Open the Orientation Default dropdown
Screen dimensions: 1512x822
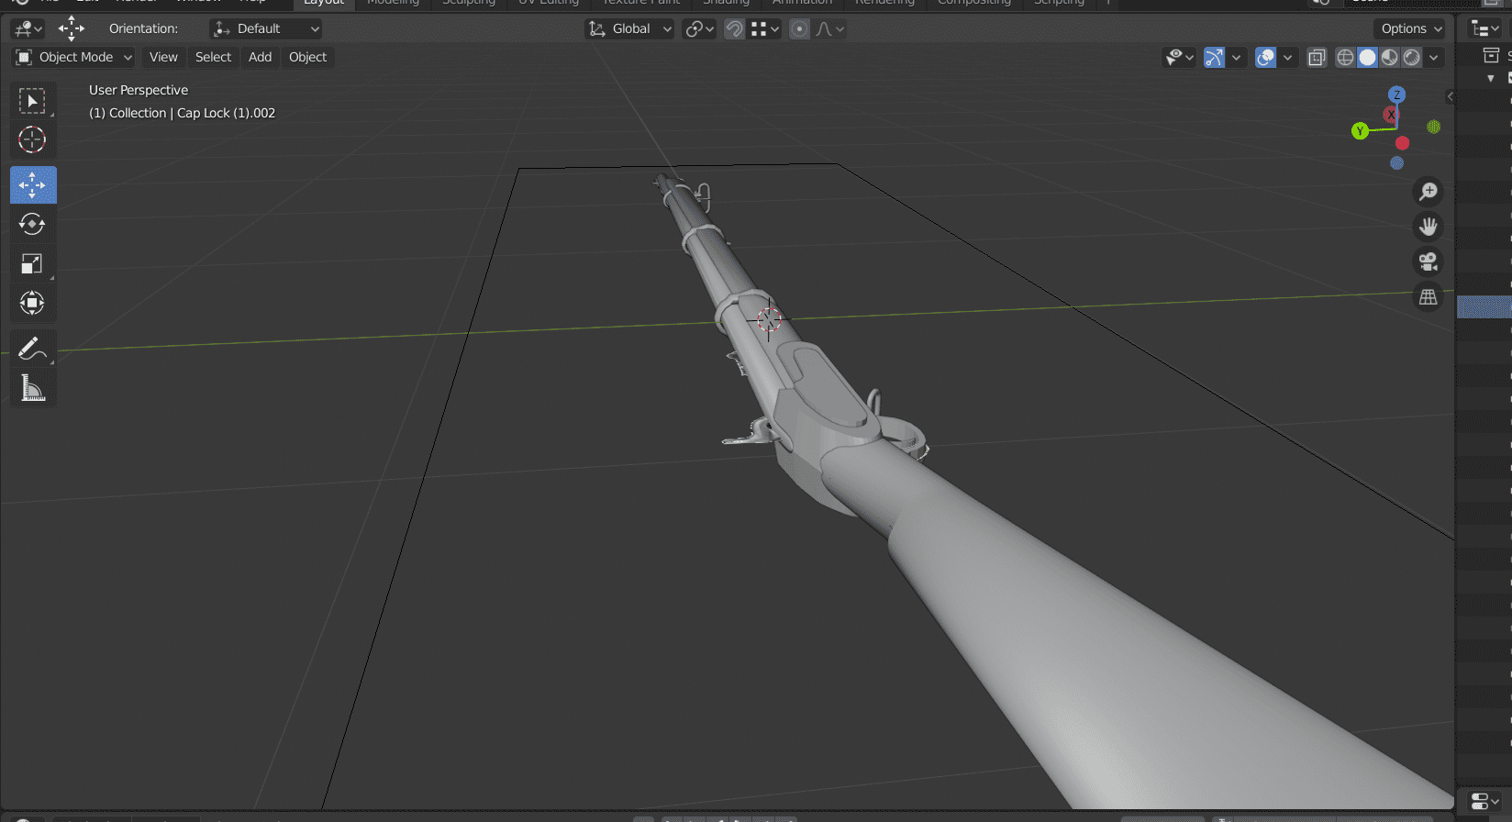tap(266, 29)
